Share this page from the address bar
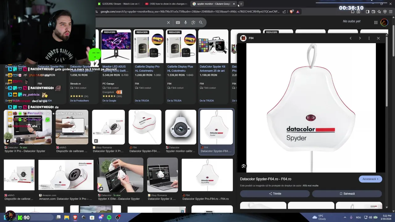The height and width of the screenshot is (222, 395). click(x=284, y=12)
